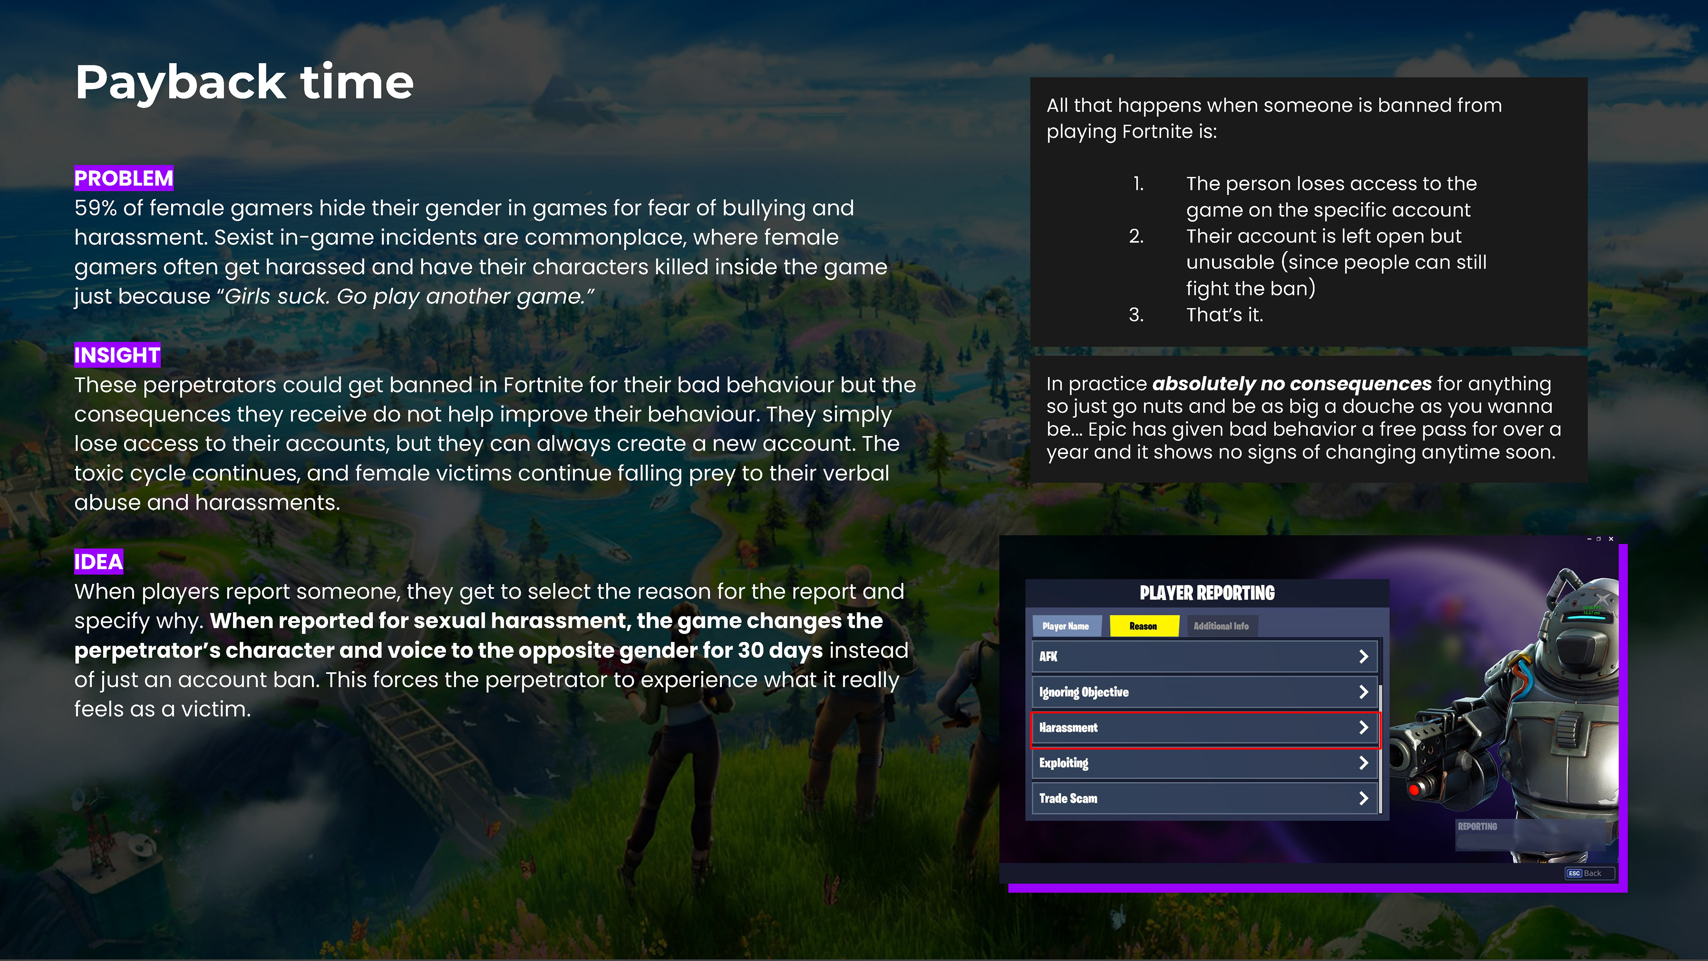Click the bold "absolutely no consequences" text
The width and height of the screenshot is (1708, 961).
tap(1292, 384)
